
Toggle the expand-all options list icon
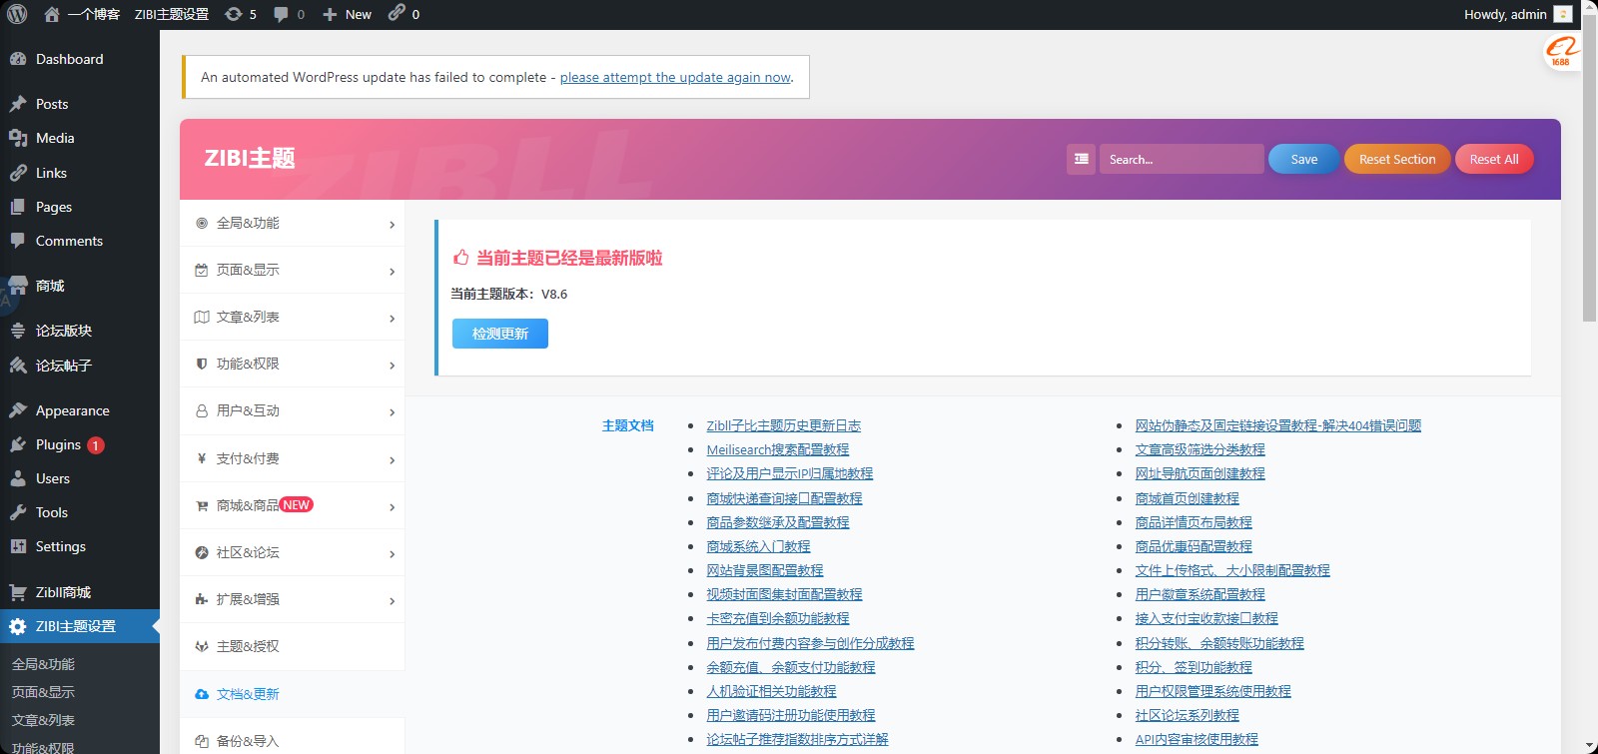1081,159
